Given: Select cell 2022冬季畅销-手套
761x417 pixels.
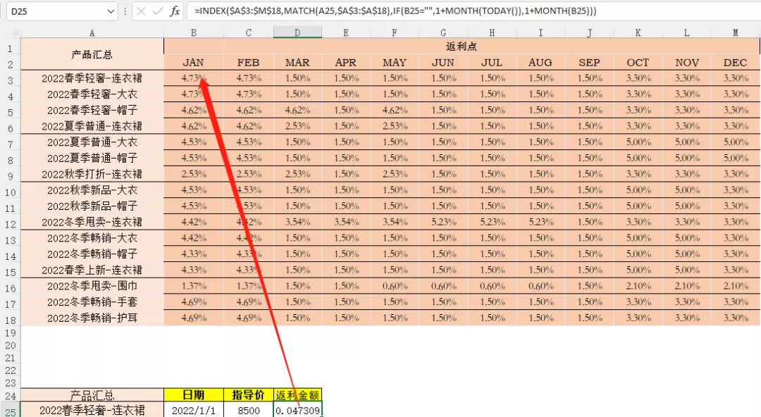Looking at the screenshot, I should pos(92,302).
